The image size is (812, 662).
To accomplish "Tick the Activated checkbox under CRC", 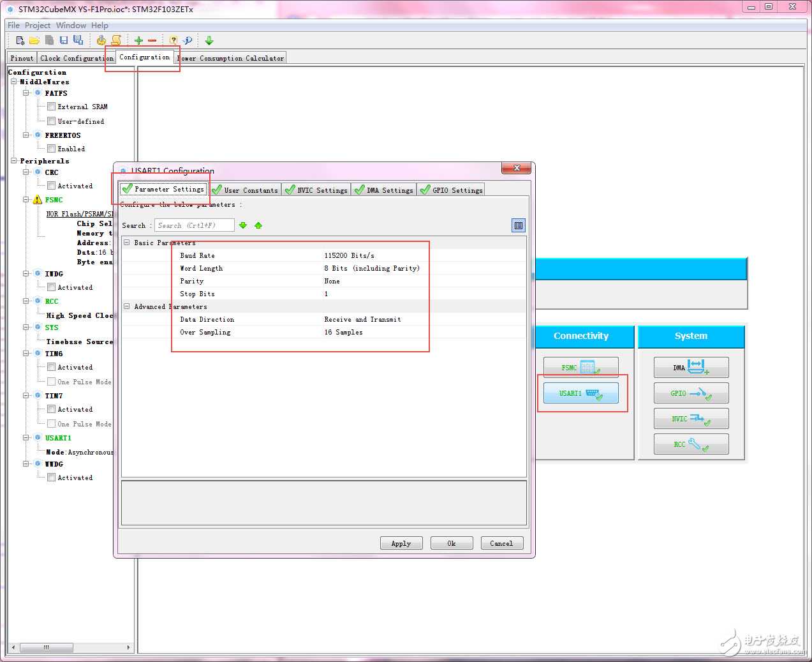I will [x=51, y=186].
